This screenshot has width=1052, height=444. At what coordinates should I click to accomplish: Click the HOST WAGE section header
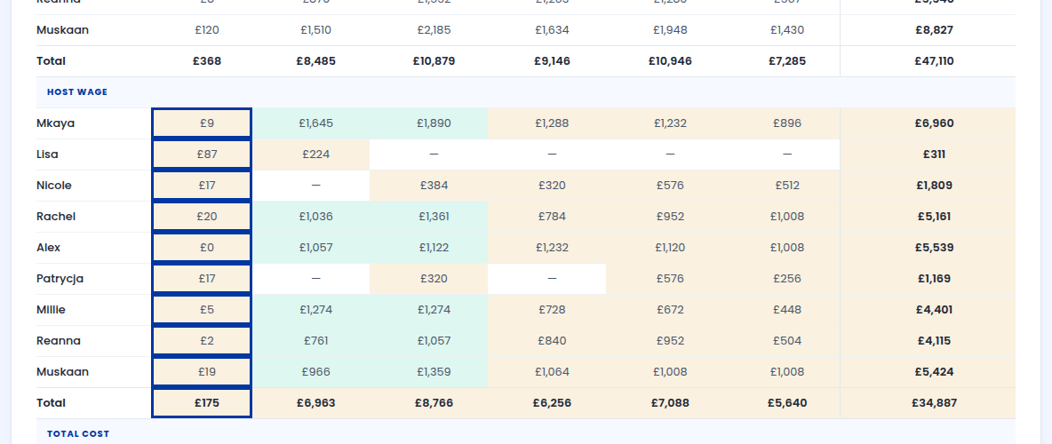[x=77, y=91]
